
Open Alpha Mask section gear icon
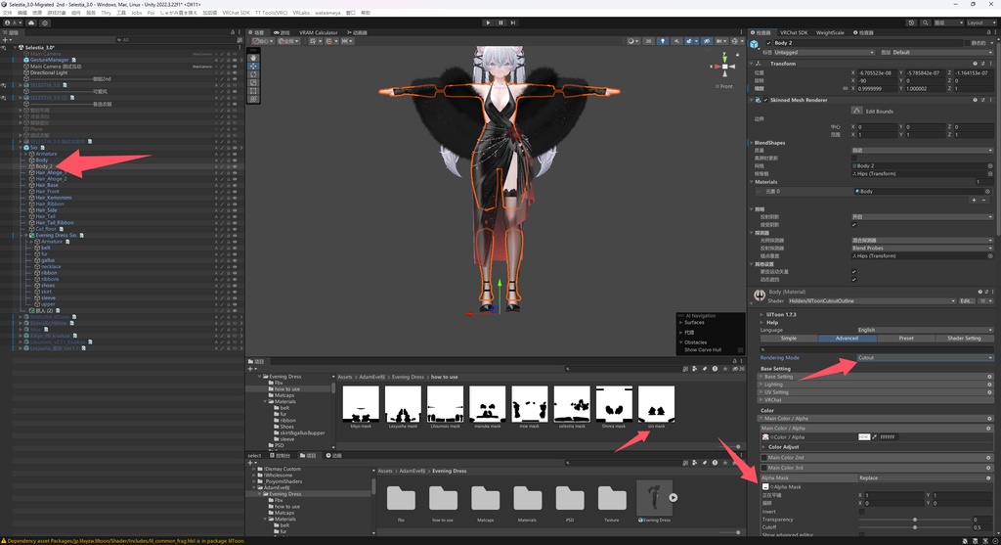coord(988,477)
